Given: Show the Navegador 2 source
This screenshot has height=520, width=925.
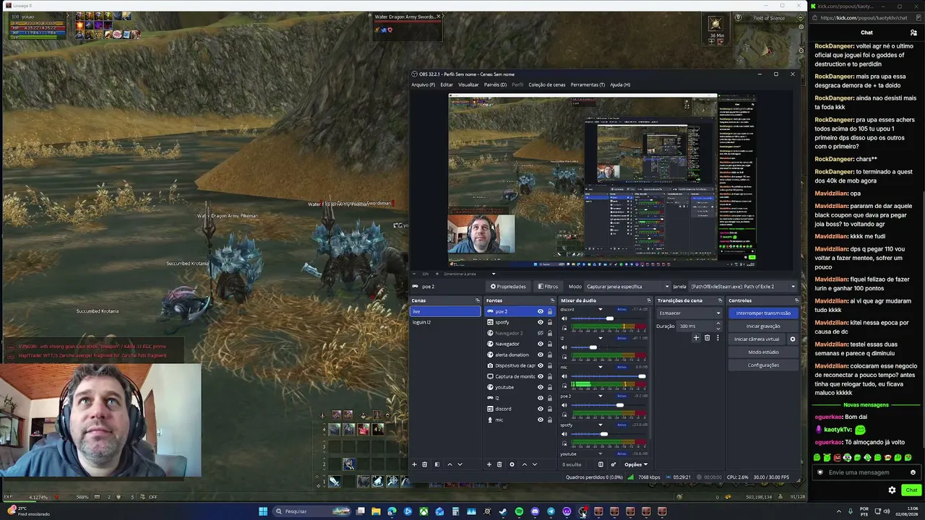Looking at the screenshot, I should (x=540, y=333).
